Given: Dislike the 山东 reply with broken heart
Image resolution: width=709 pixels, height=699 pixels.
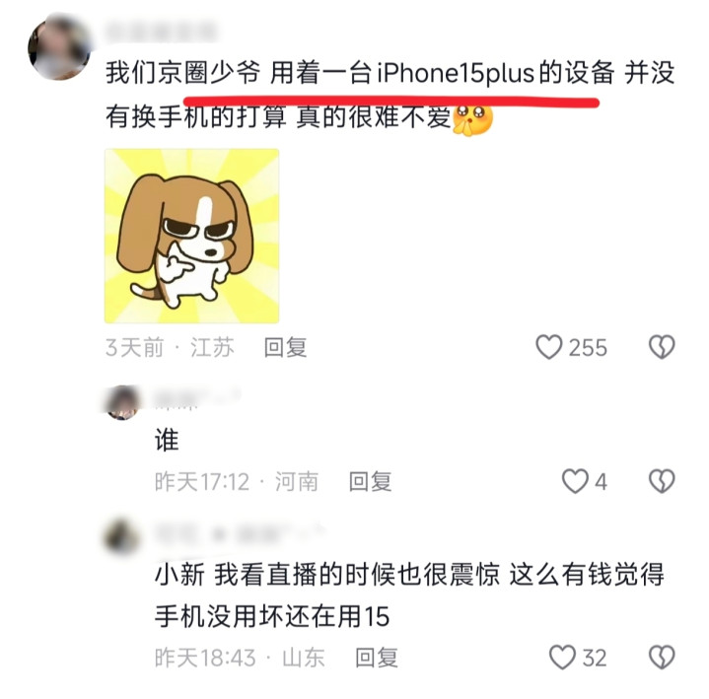Looking at the screenshot, I should (x=662, y=658).
